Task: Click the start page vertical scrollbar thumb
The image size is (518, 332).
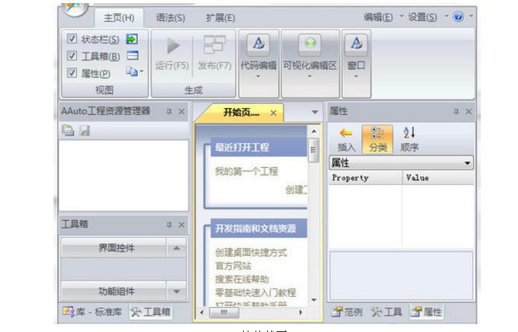Action: (313, 149)
